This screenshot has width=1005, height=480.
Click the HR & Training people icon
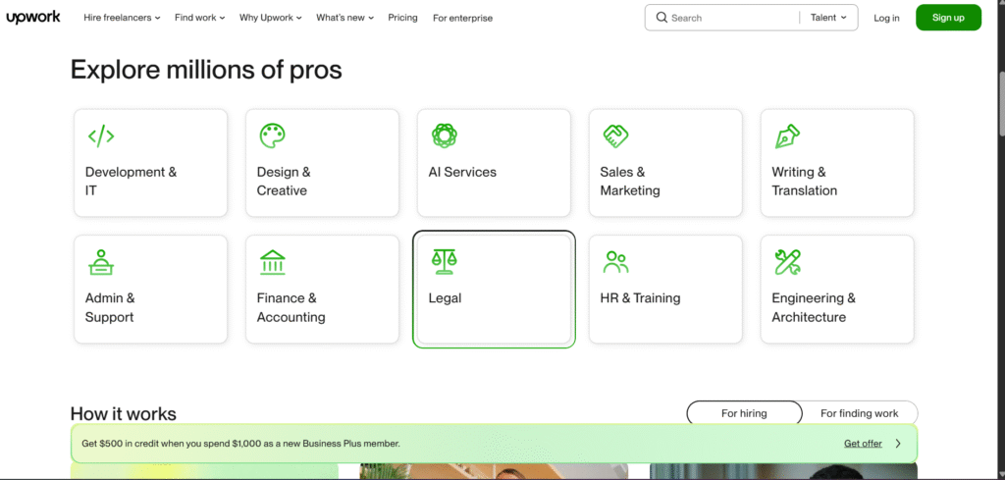pos(615,262)
